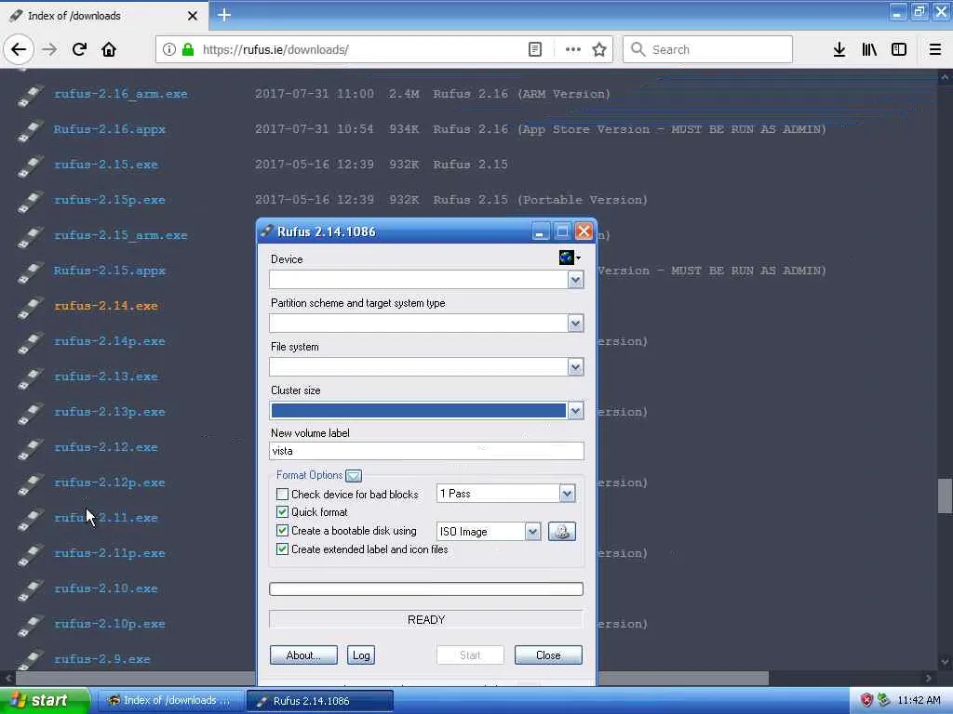Open the Windows start menu
Viewport: 953px width, 714px height.
coord(44,700)
